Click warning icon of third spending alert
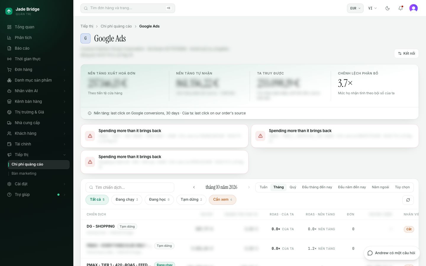 [x=90, y=162]
